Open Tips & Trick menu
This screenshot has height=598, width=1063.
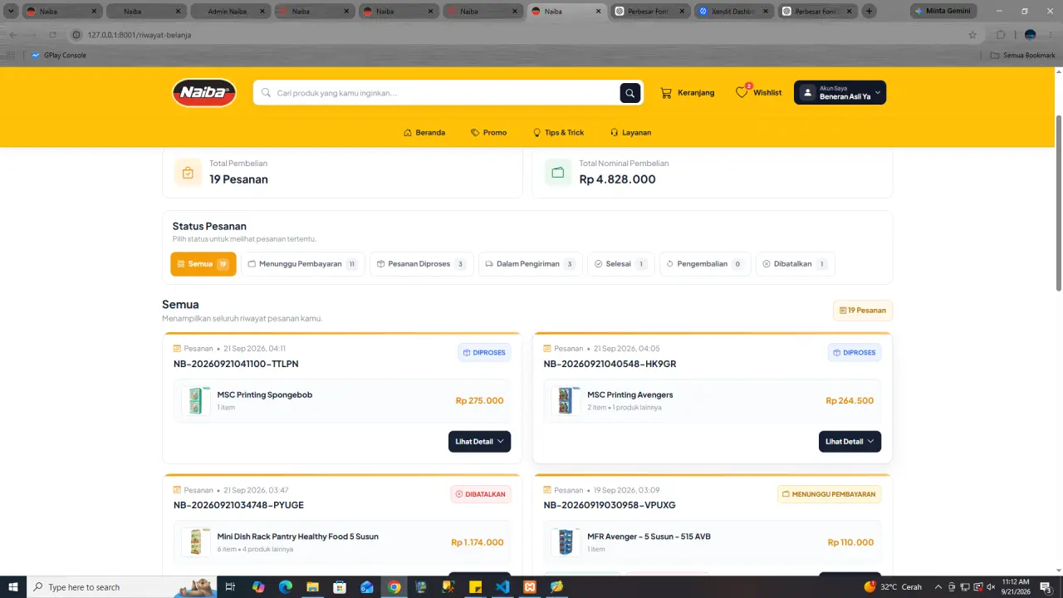click(x=558, y=133)
